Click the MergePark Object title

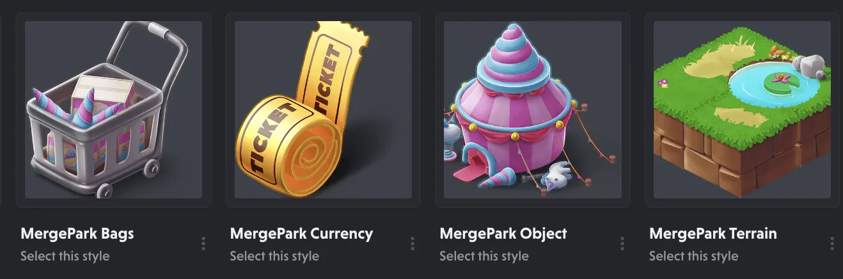click(x=503, y=234)
